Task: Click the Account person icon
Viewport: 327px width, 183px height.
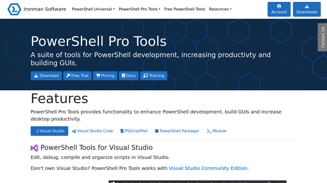Action: 279,6
